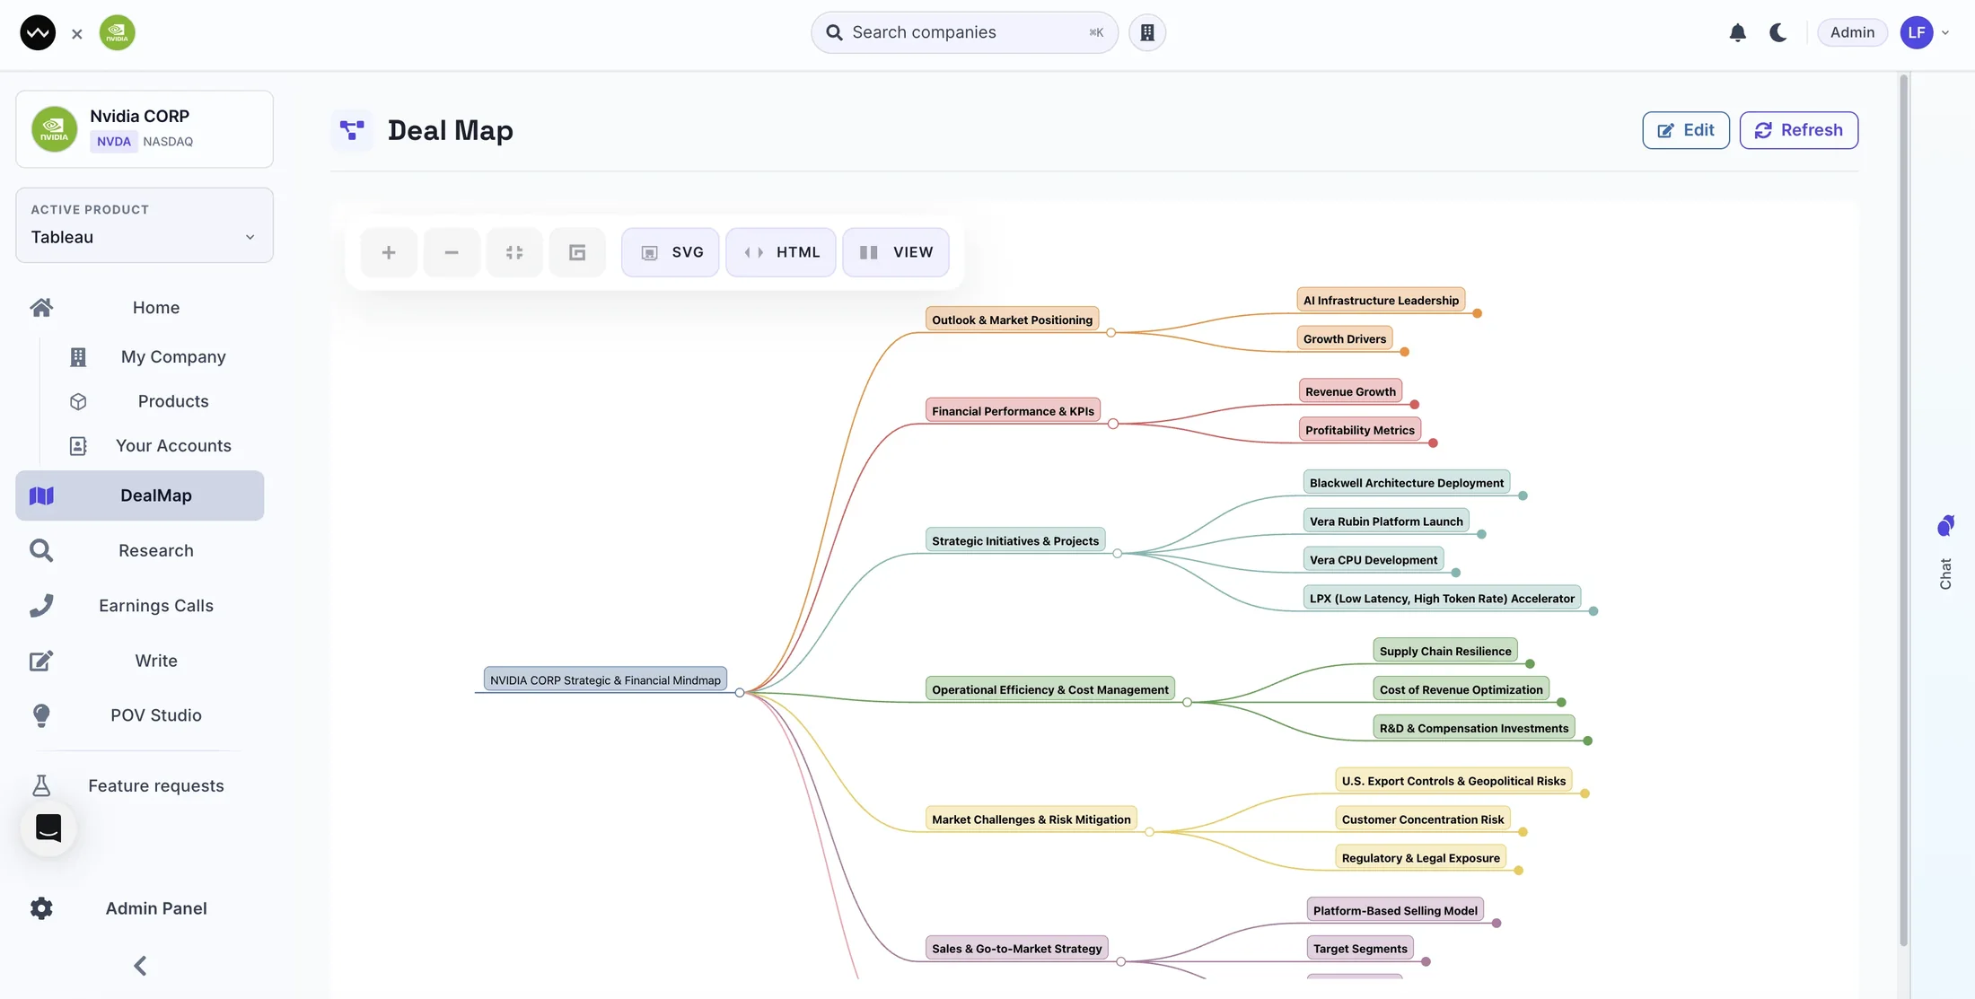Select Profitability Metrics node
The width and height of the screenshot is (1975, 999).
pos(1359,431)
